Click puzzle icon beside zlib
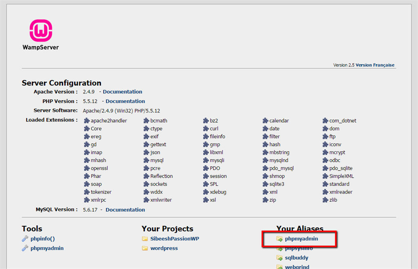This screenshot has width=418, height=269. point(325,200)
